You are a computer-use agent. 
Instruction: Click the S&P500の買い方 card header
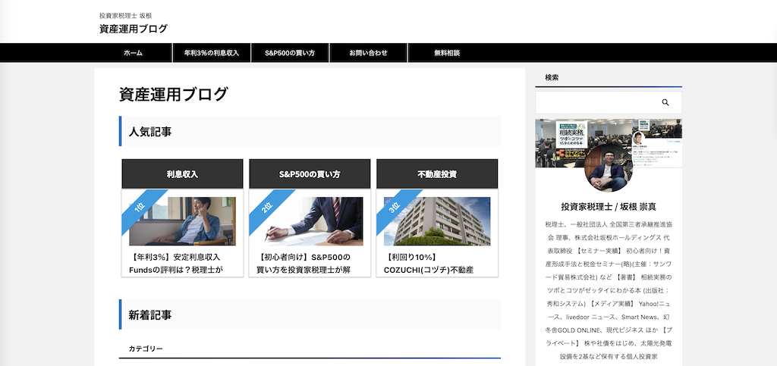coord(310,174)
